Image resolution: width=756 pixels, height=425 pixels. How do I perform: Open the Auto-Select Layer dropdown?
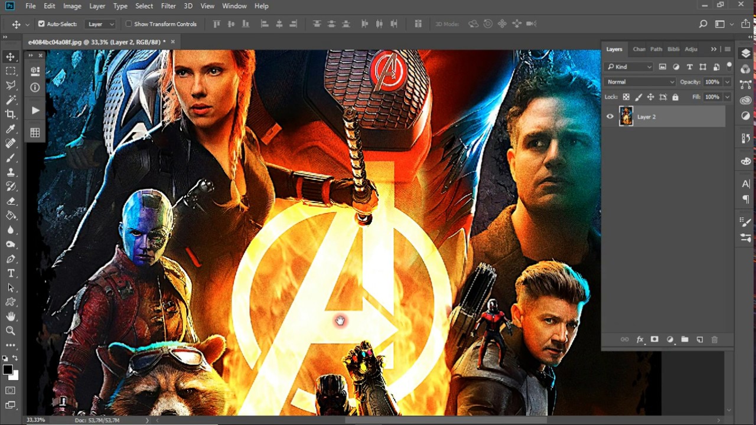coord(100,24)
